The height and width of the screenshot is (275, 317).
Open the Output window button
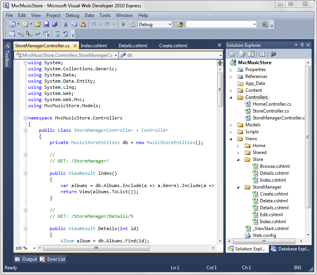pyautogui.click(x=26, y=259)
